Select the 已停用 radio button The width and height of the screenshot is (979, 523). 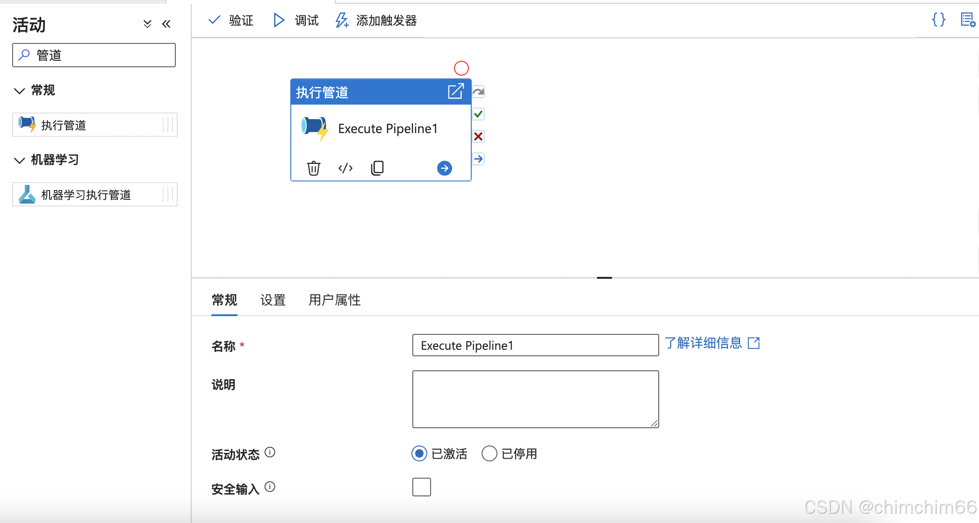tap(489, 453)
